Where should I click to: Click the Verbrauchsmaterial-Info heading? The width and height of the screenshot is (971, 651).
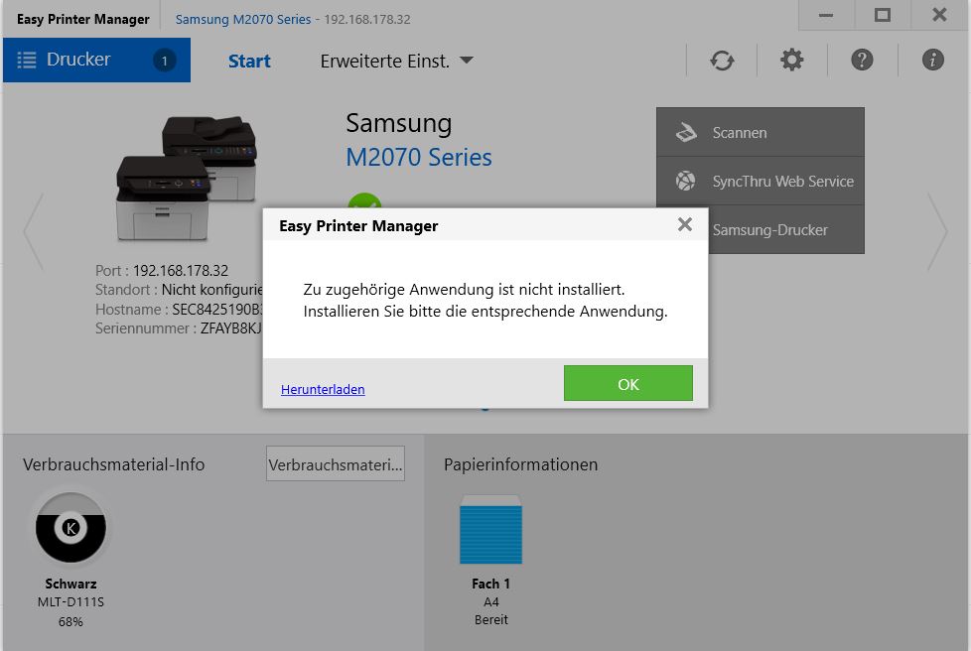coord(113,464)
